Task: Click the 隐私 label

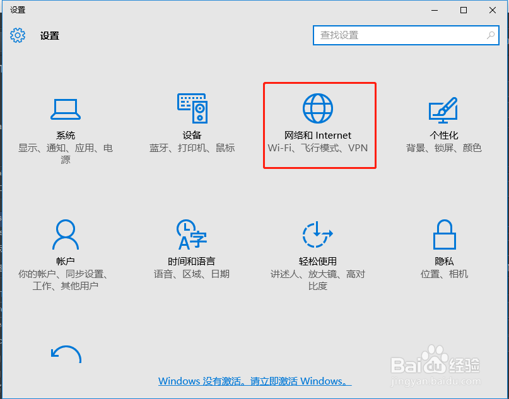Action: pos(445,261)
